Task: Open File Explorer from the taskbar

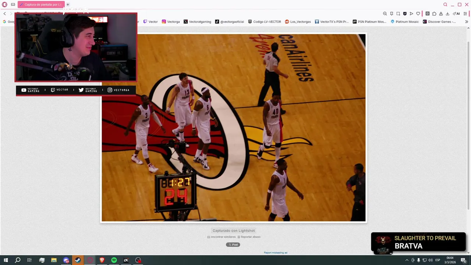Action: [54, 260]
